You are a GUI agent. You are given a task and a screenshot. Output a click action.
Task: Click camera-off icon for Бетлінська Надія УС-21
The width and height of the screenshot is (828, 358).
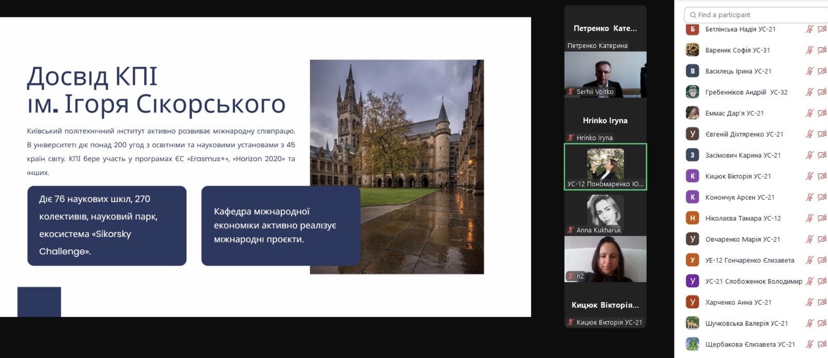click(822, 29)
